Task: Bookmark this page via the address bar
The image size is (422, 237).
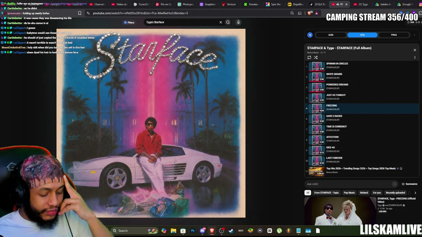Action: 79,13
